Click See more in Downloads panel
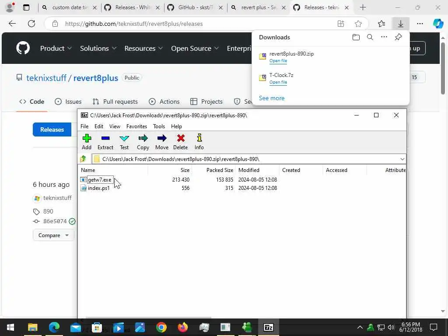Image resolution: width=448 pixels, height=336 pixels. [x=271, y=98]
